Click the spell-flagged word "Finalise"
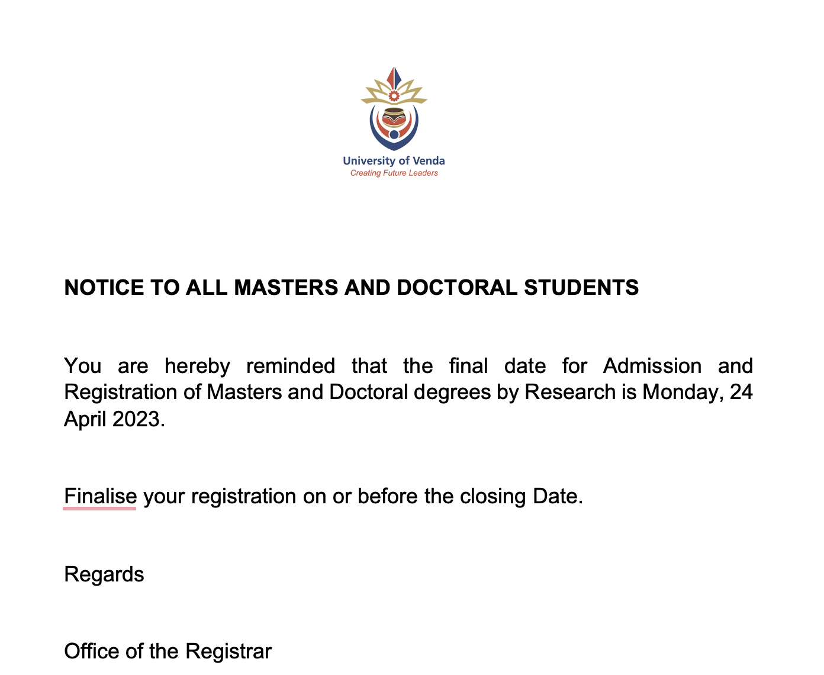The image size is (824, 675). [x=100, y=496]
